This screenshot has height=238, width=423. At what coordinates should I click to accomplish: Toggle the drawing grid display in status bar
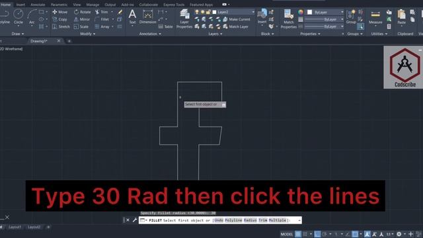298,234
